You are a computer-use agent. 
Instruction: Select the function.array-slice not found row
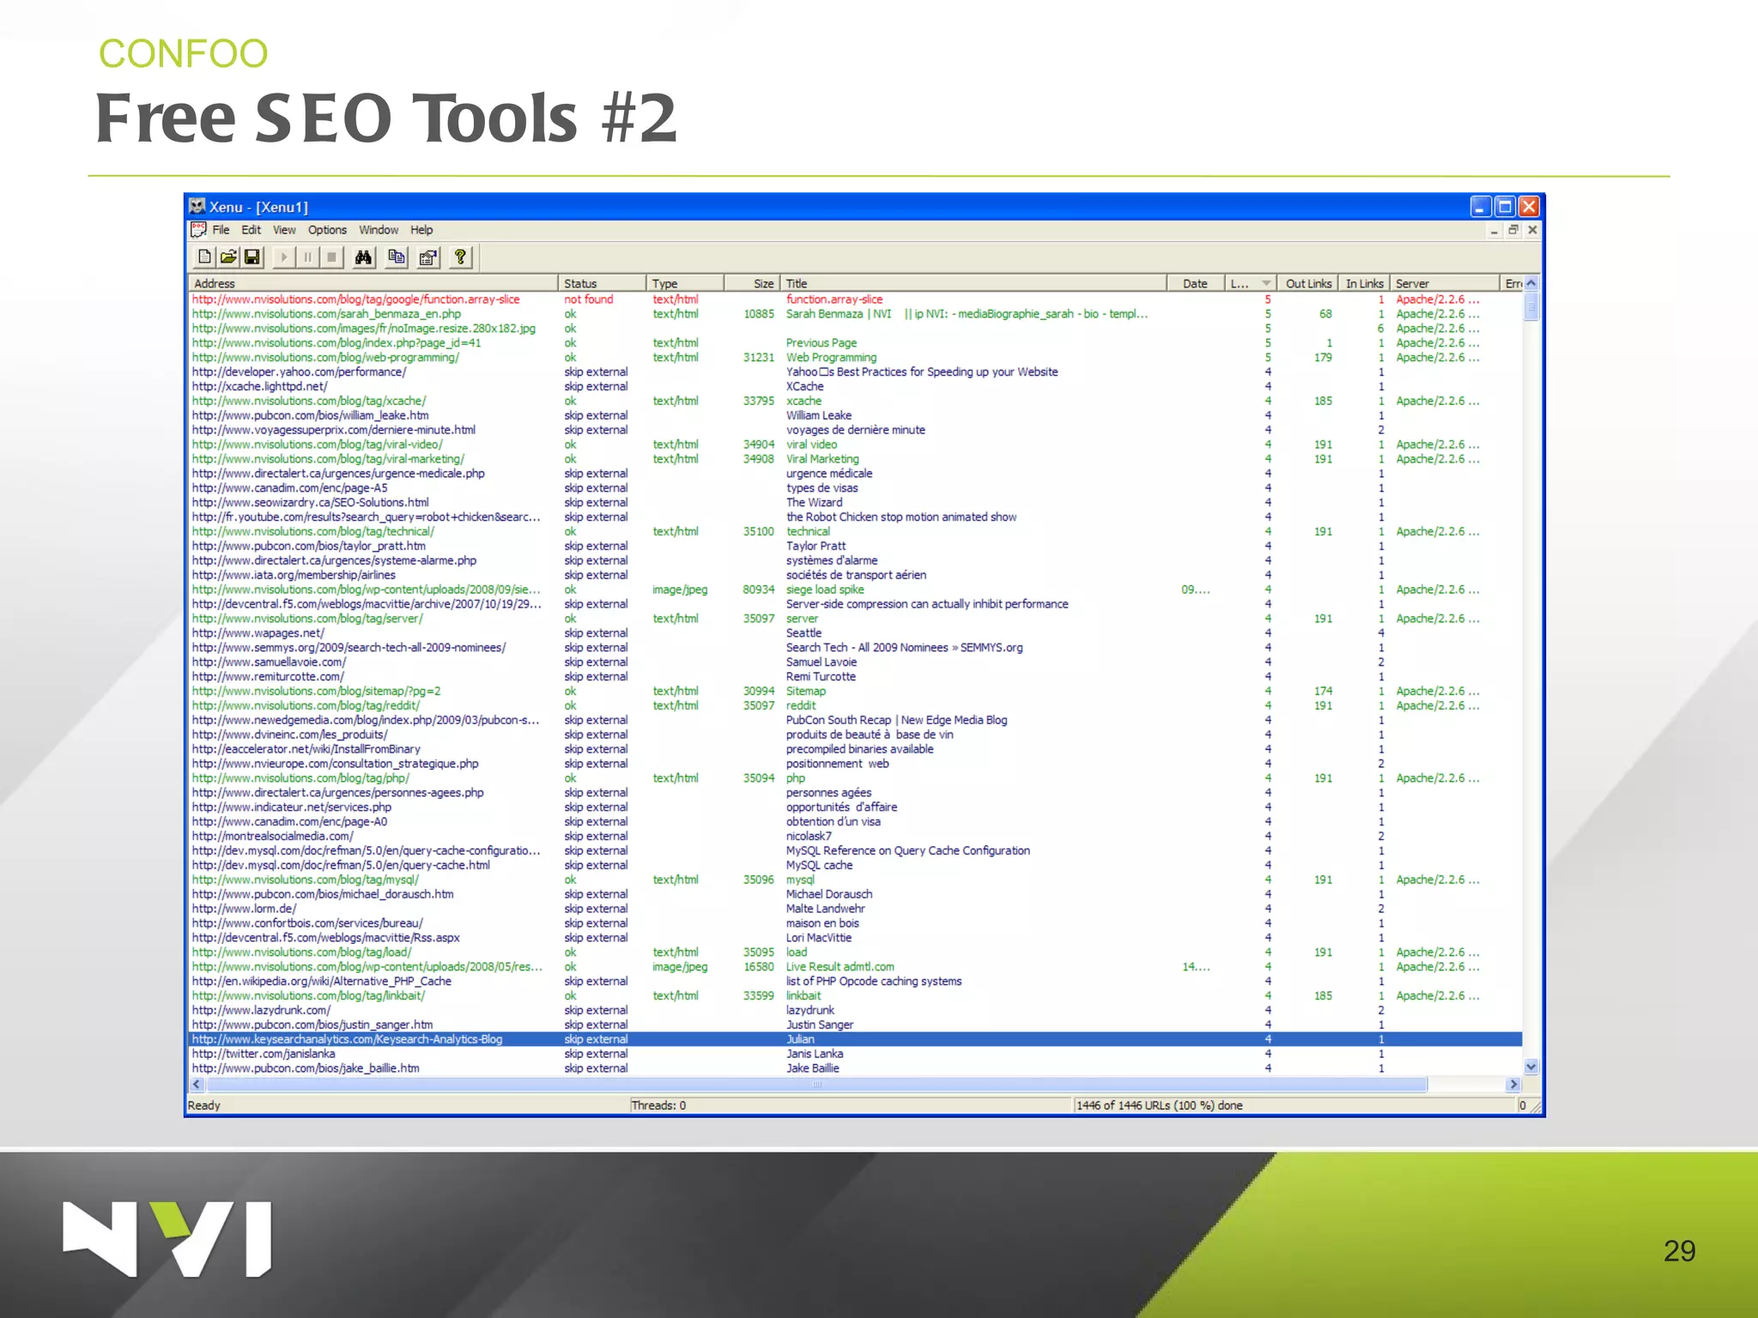point(855,299)
